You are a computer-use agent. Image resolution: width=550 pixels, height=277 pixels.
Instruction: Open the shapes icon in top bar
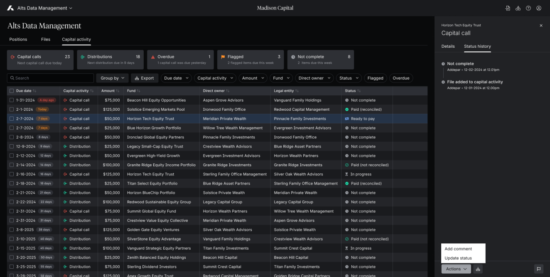click(x=518, y=8)
